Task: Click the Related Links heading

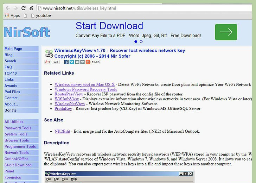Action: (59, 73)
